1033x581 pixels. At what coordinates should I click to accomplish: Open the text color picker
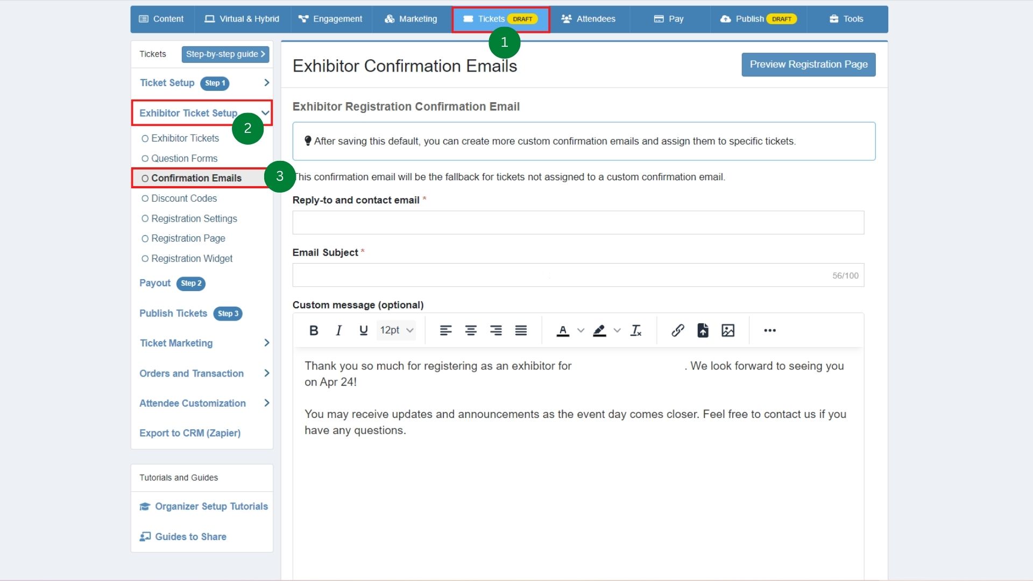[x=563, y=330]
